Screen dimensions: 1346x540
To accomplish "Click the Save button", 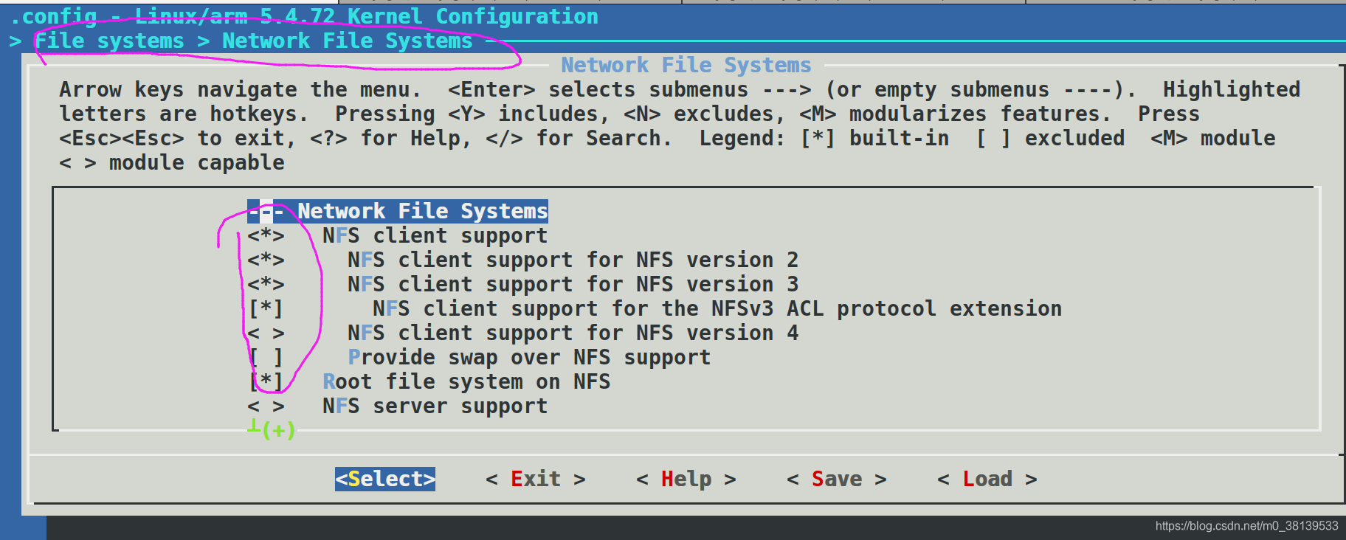I will tap(837, 480).
